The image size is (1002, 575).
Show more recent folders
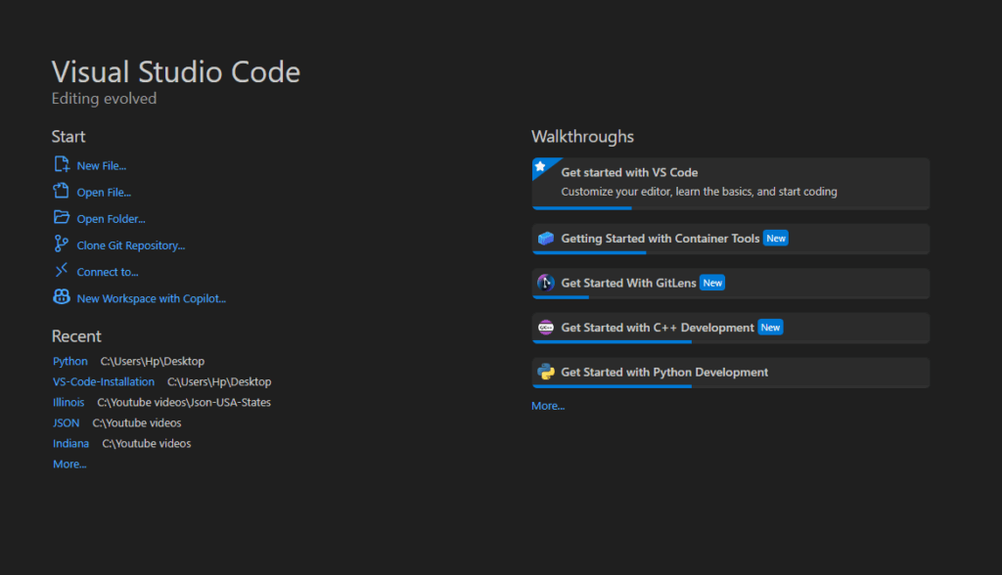[x=69, y=464]
